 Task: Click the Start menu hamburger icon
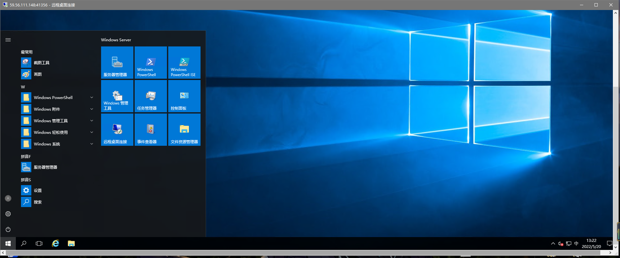point(8,40)
